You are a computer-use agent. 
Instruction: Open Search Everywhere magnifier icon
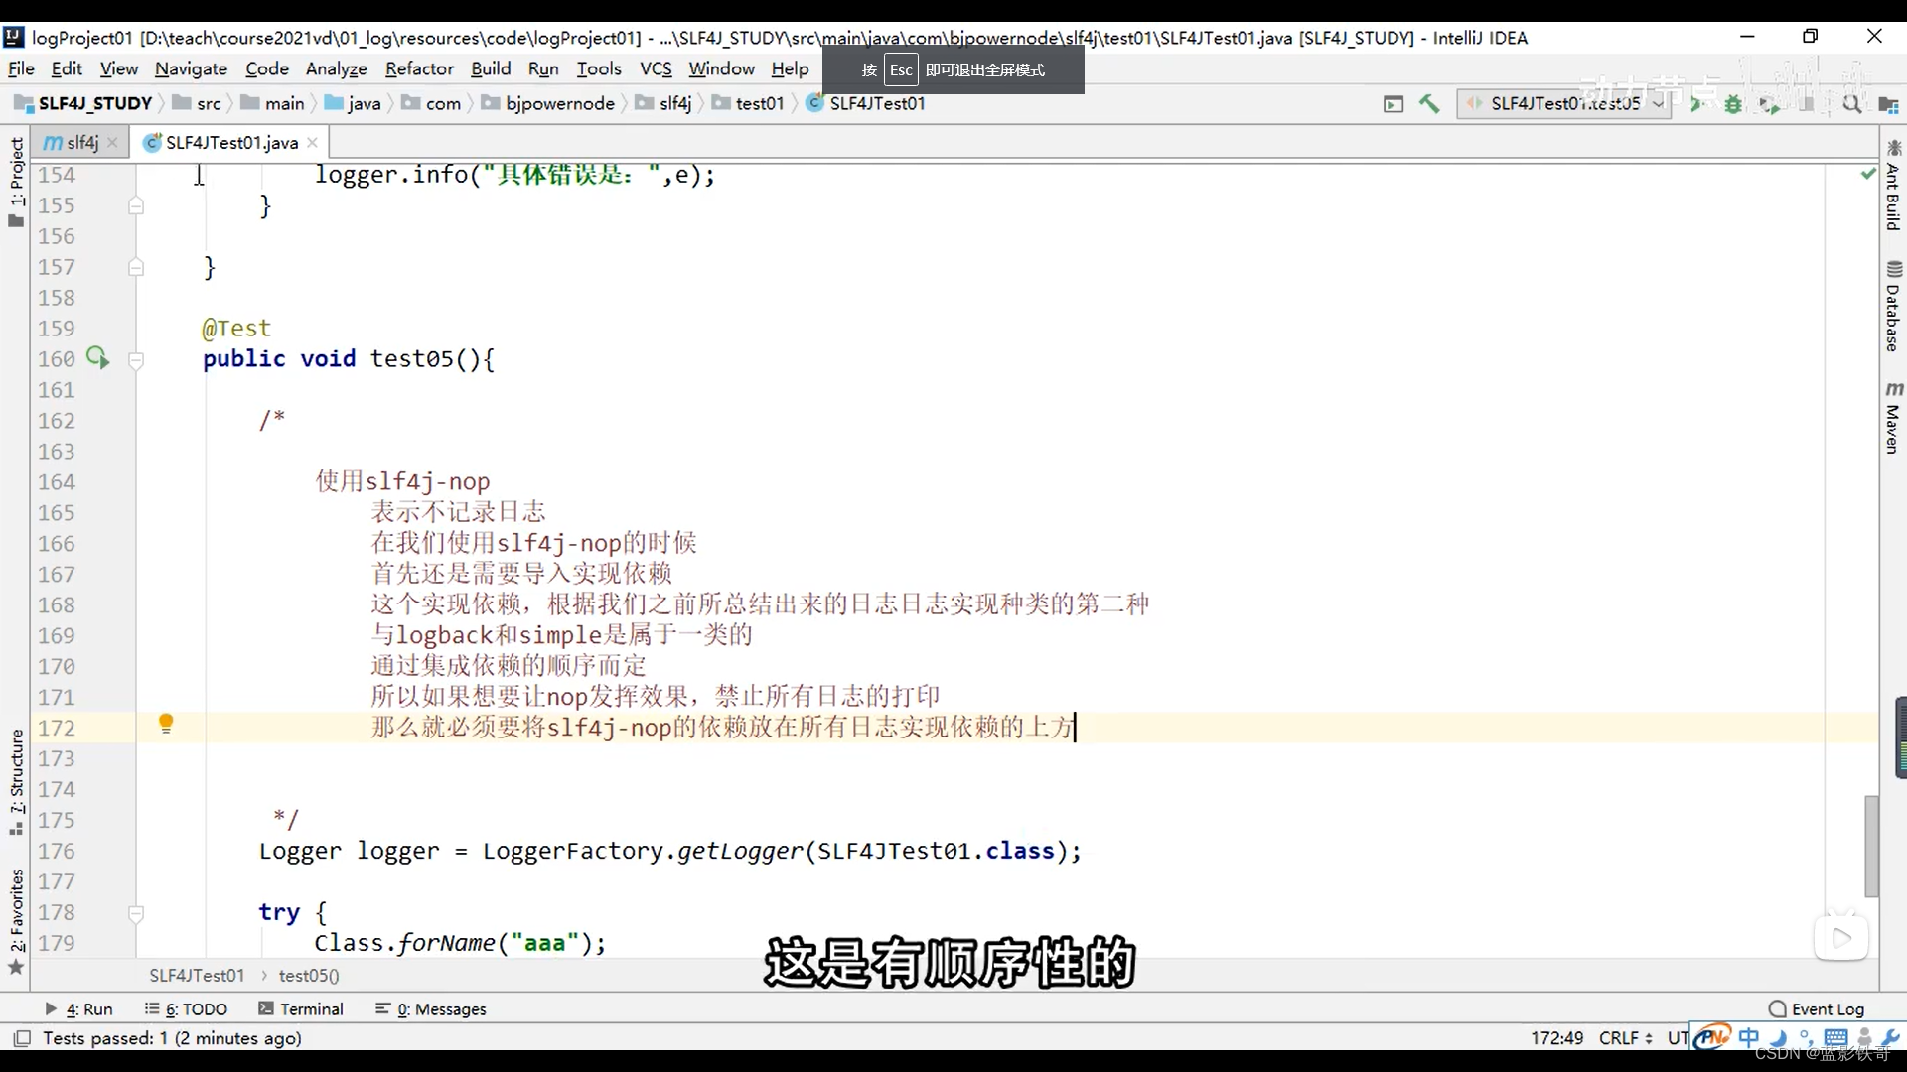coord(1851,104)
